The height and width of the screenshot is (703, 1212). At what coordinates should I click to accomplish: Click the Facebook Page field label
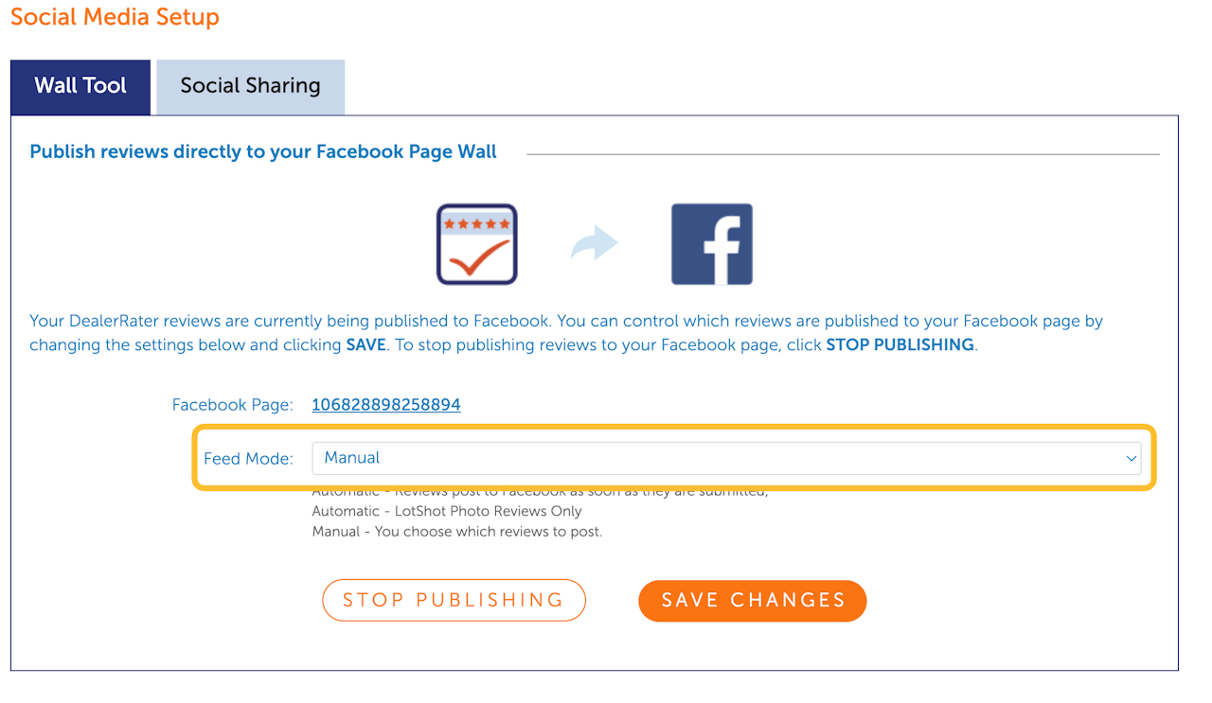click(232, 405)
